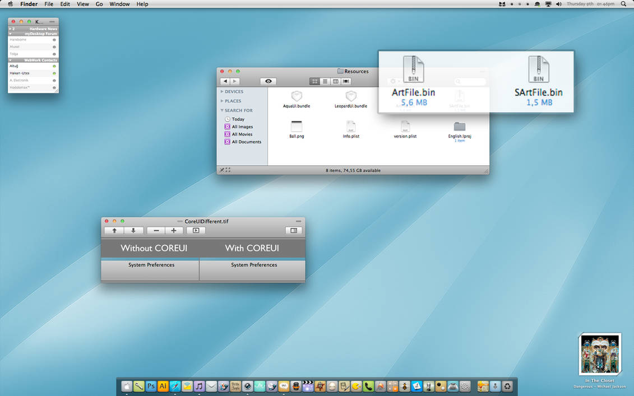Screen dimensions: 634x396
Task: Collapse the WebWork Contacts group
Action: pos(10,60)
